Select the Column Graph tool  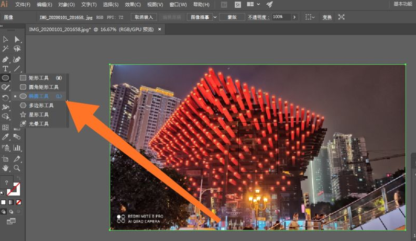coord(17,148)
